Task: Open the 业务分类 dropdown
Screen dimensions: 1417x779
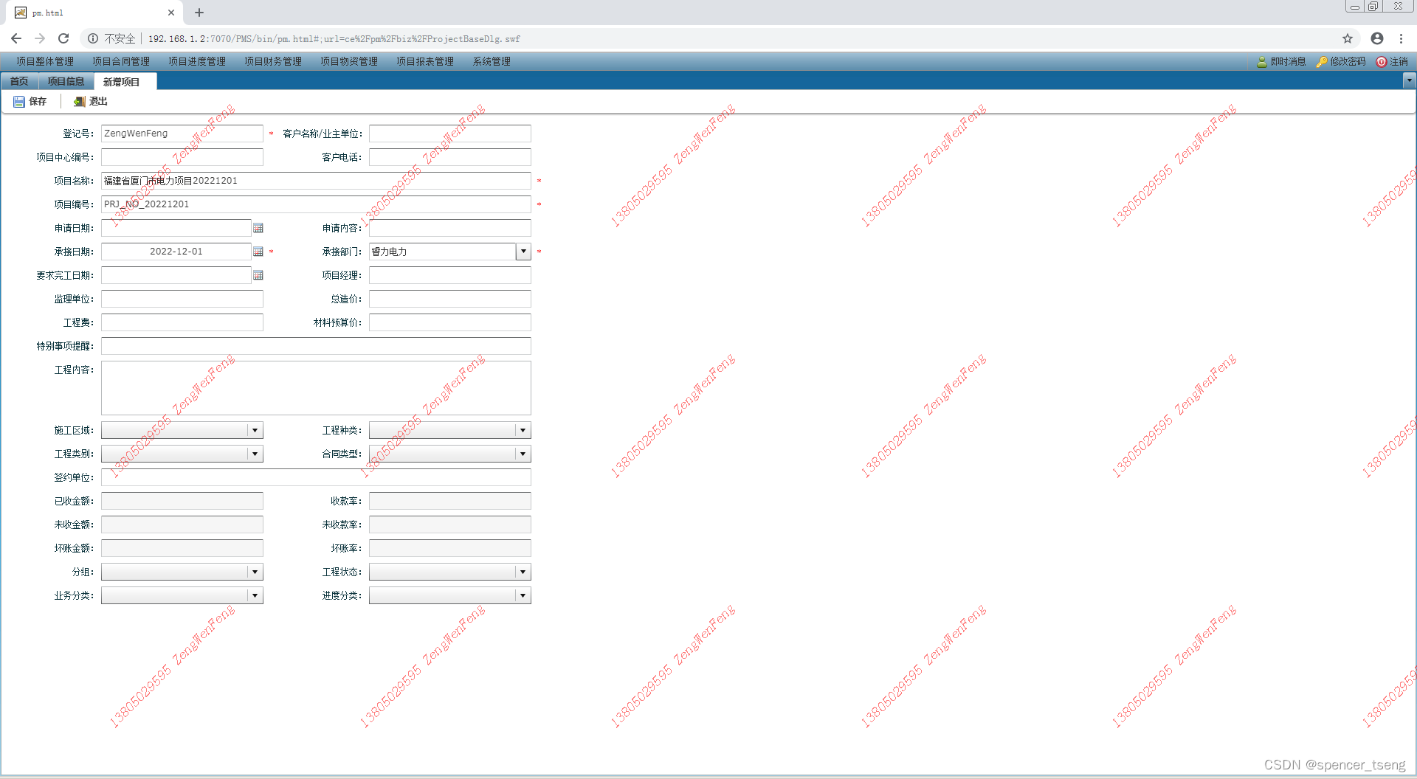Action: pos(255,595)
